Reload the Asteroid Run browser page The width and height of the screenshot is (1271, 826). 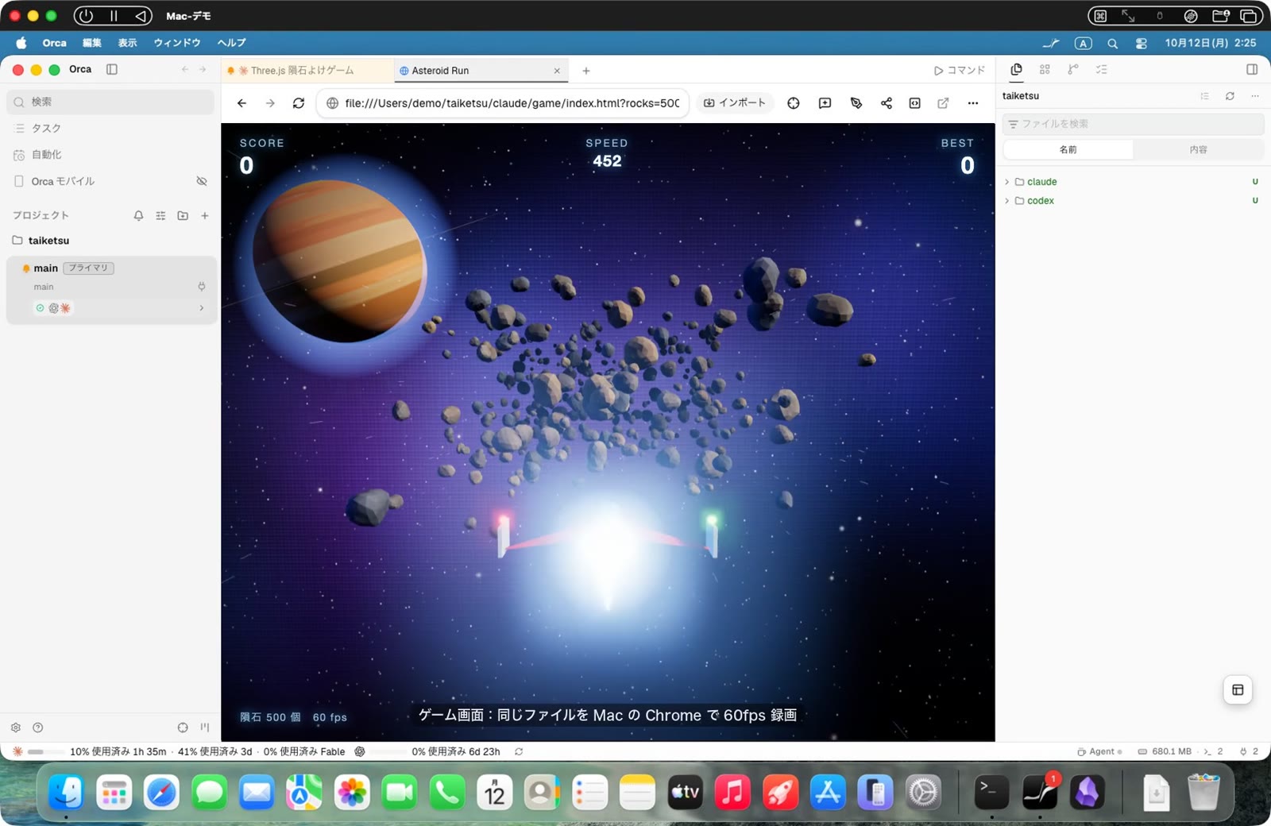click(299, 103)
